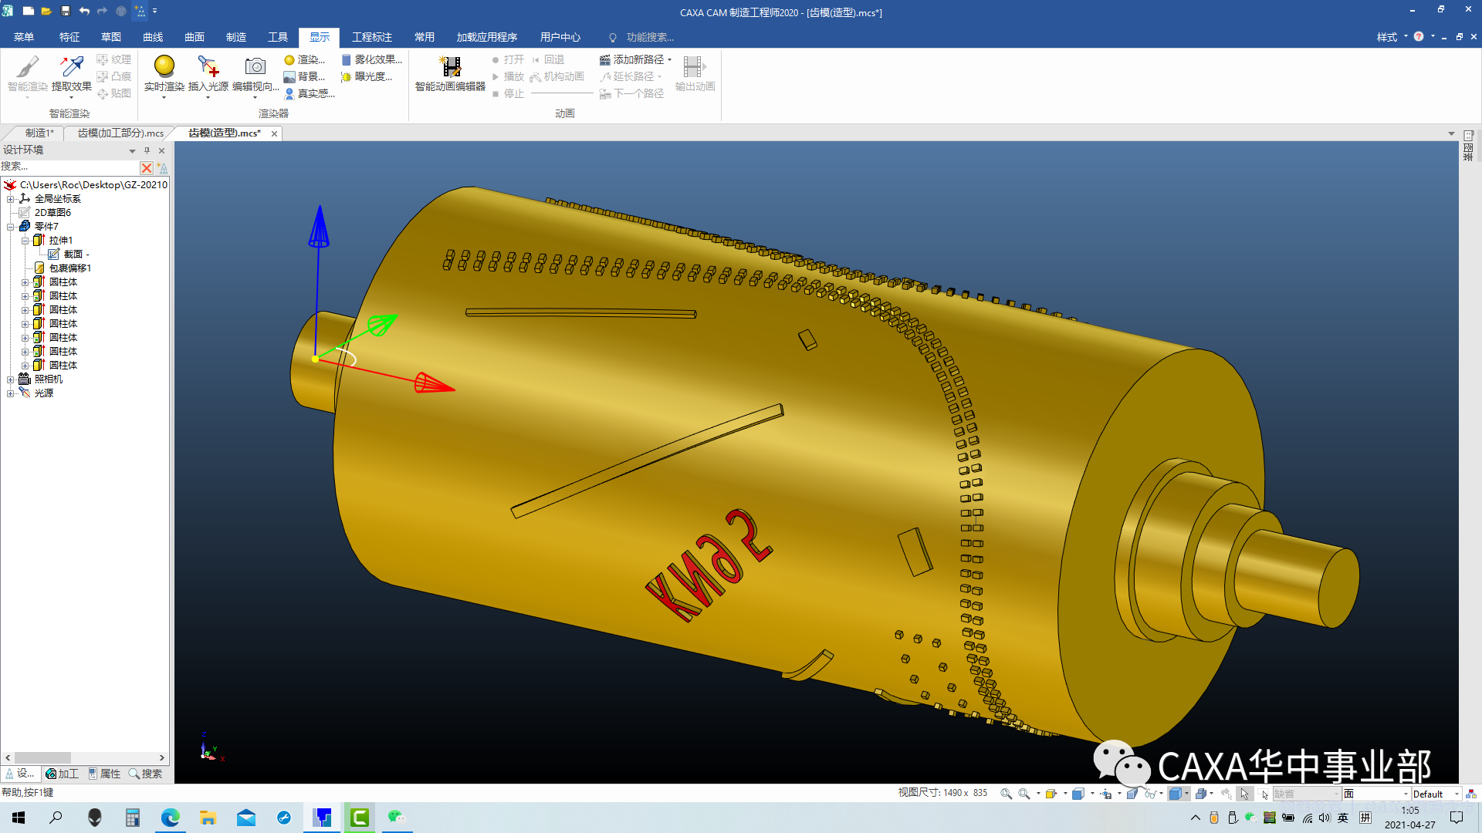Open 曝光度 exposure settings

tap(367, 76)
